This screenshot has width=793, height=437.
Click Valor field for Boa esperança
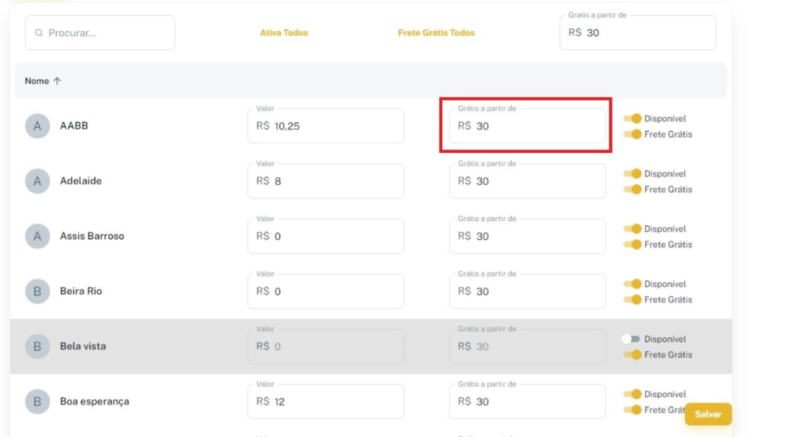326,401
